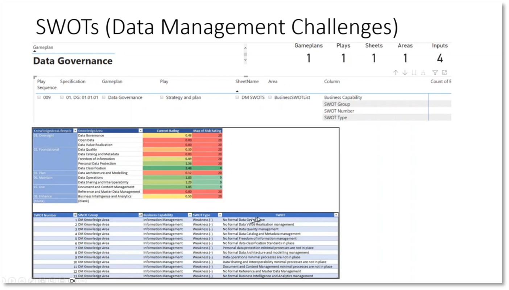The height and width of the screenshot is (290, 509).
Task: Select the Personal Data Protection row
Action: [97, 163]
